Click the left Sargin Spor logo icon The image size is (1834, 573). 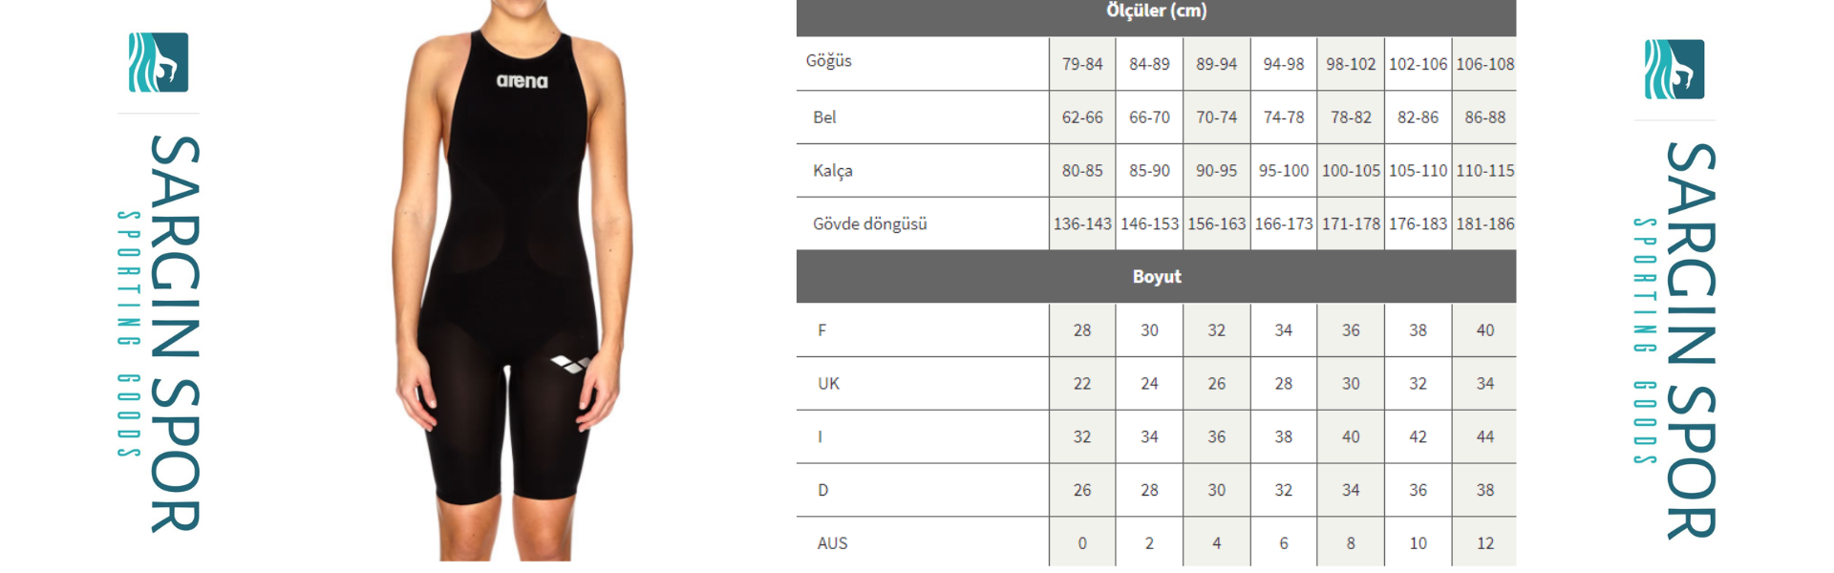tap(159, 62)
